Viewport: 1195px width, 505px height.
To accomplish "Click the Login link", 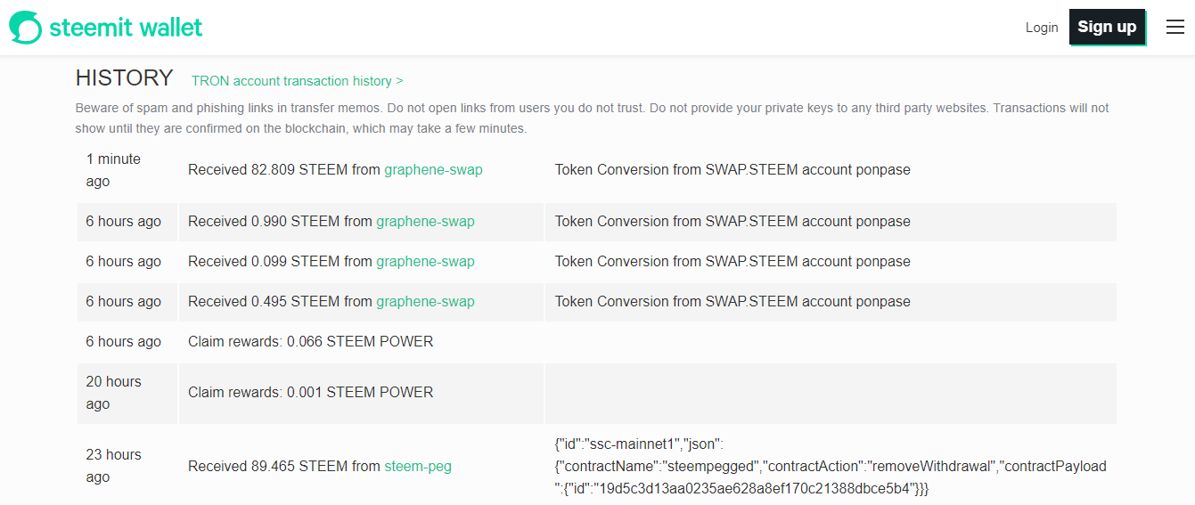I will pyautogui.click(x=1042, y=28).
